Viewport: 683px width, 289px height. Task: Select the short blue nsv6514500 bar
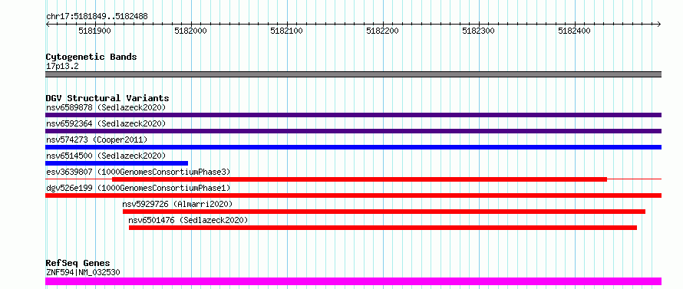coord(117,163)
